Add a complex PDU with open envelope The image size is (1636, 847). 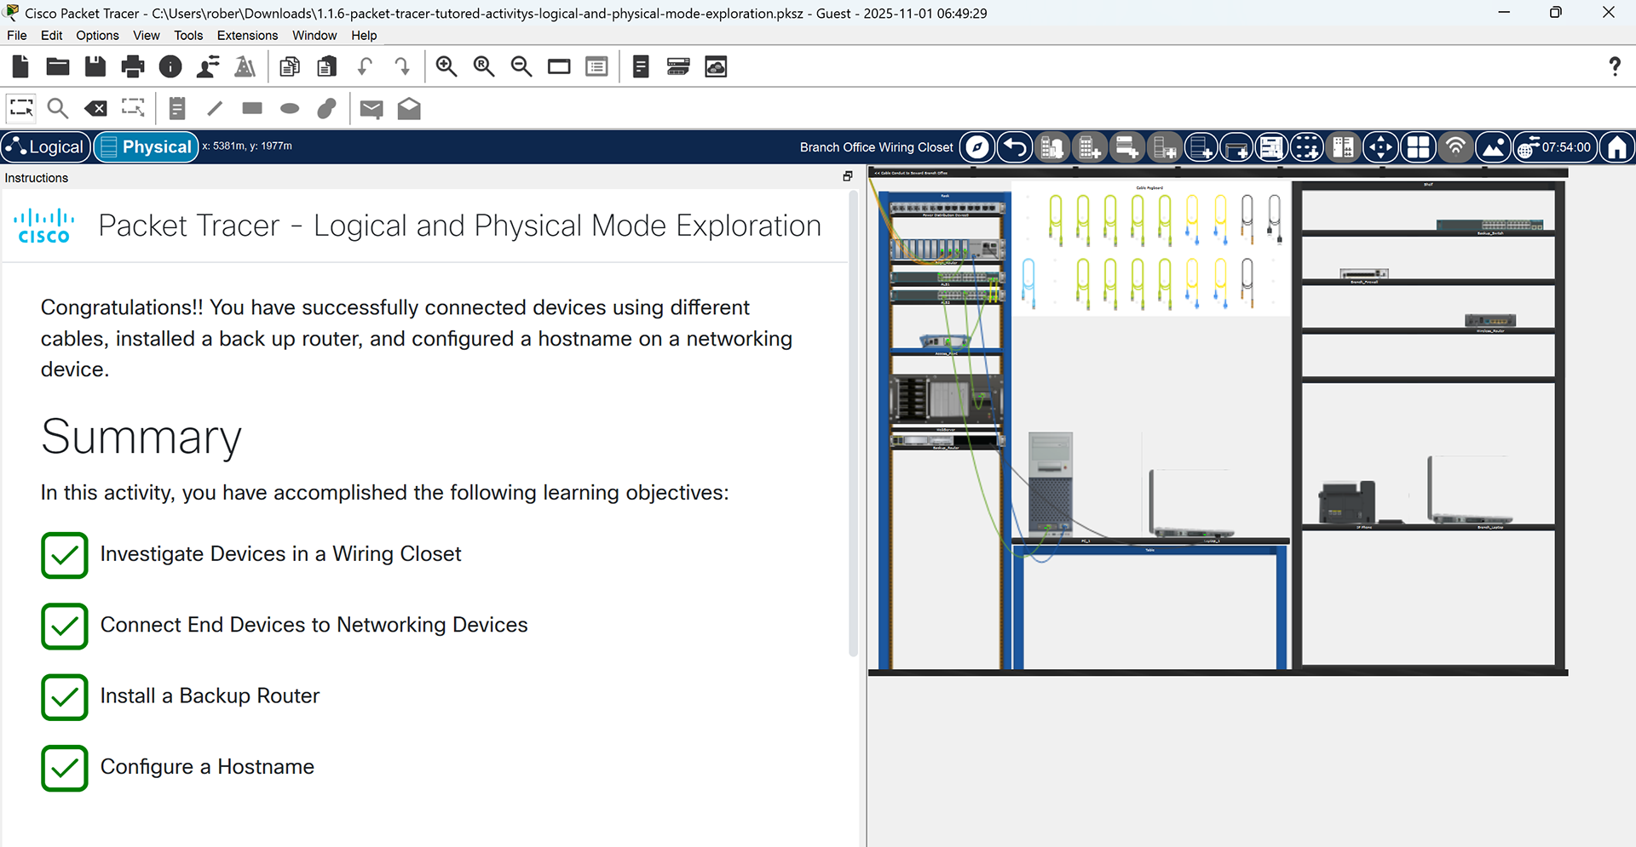pyautogui.click(x=409, y=108)
